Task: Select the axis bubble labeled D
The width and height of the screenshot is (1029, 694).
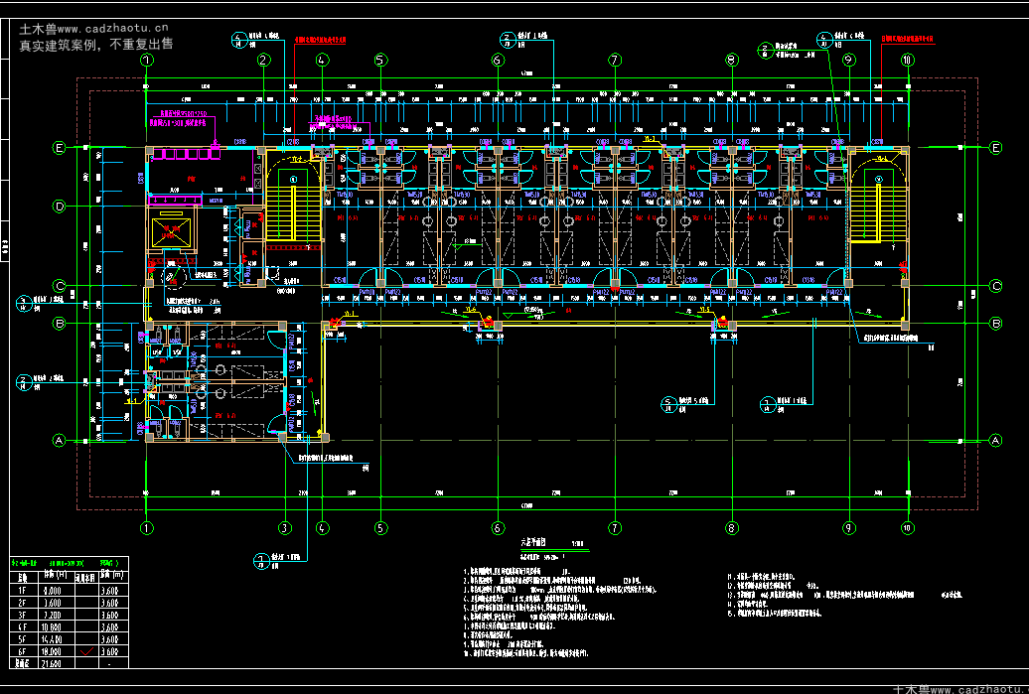Action: point(59,206)
